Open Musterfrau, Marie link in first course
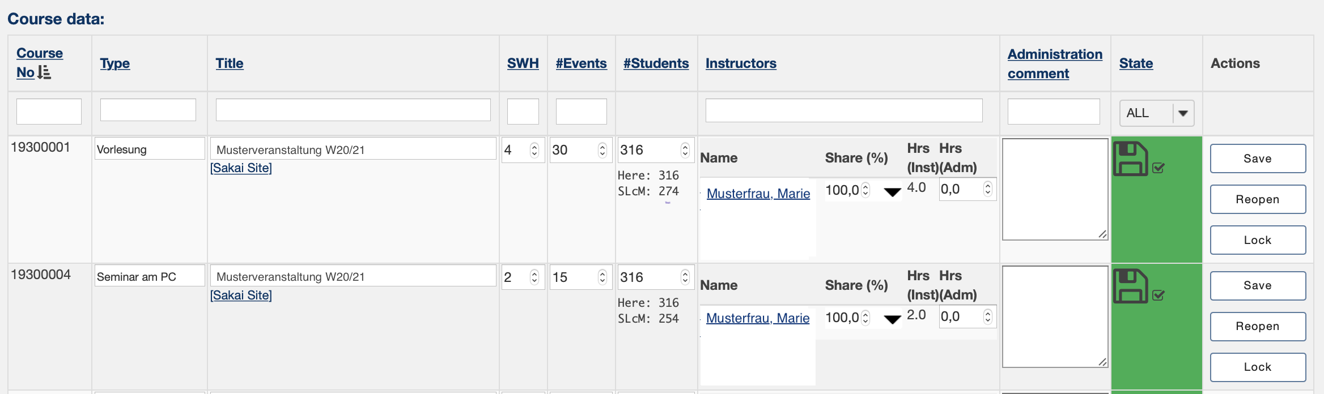This screenshot has height=394, width=1324. [x=758, y=194]
